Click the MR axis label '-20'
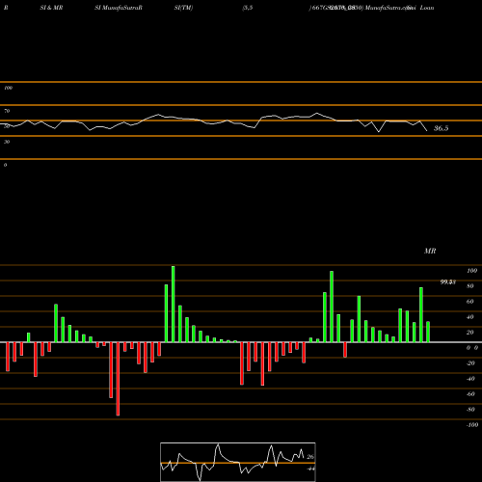482x482 pixels. (470, 363)
